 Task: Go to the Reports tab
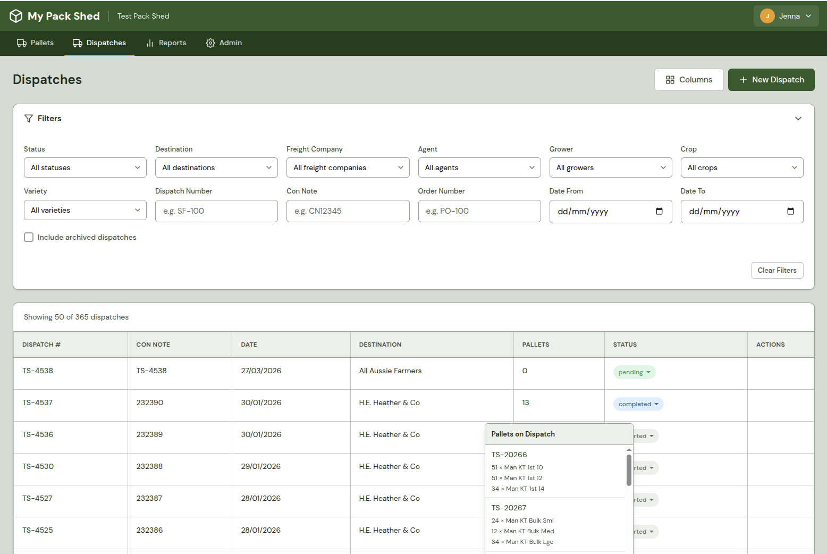click(x=166, y=43)
